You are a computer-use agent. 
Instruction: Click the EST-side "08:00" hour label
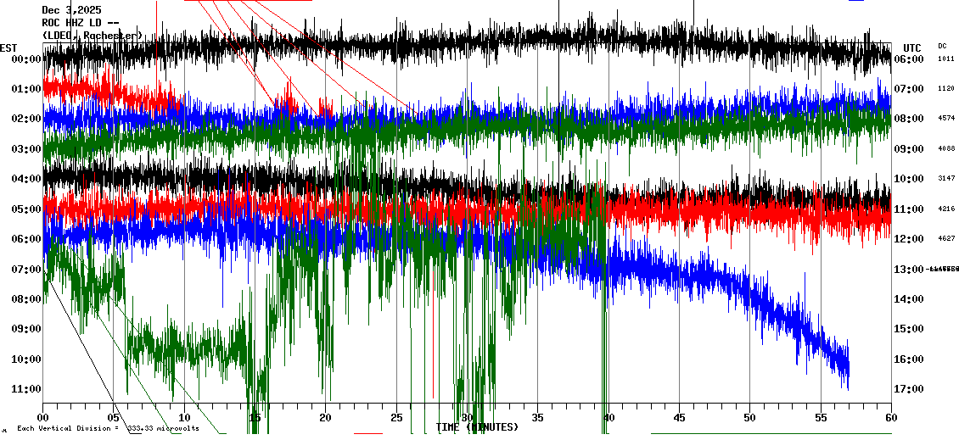point(25,299)
